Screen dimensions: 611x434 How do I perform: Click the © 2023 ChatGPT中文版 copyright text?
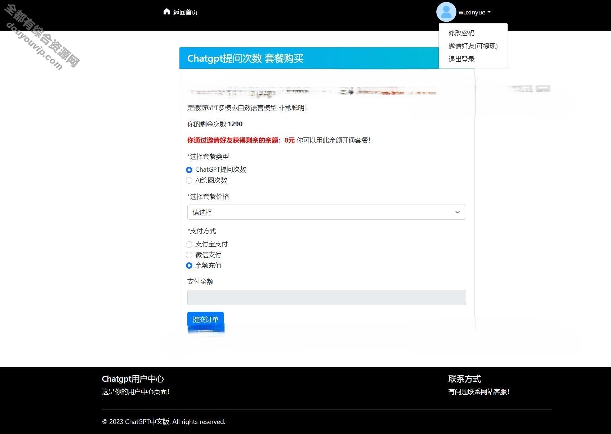tap(164, 421)
